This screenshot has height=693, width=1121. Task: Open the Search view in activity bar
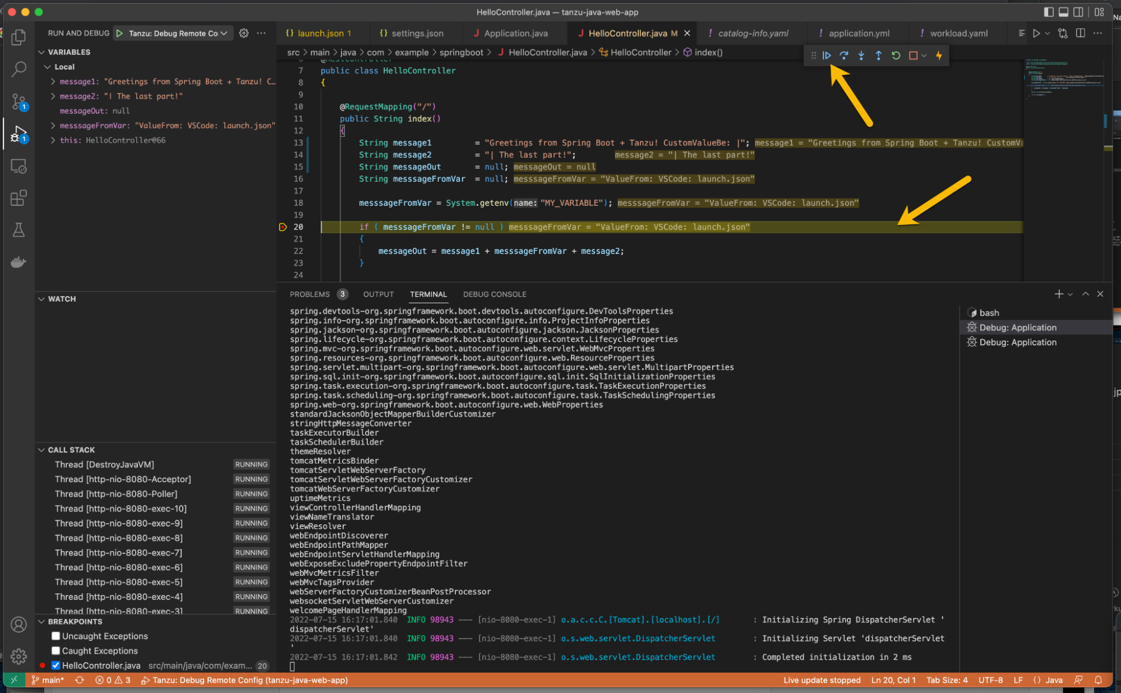[x=19, y=70]
